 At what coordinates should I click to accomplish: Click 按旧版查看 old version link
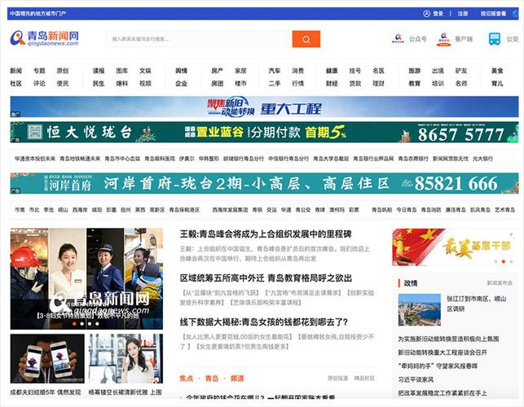(493, 14)
